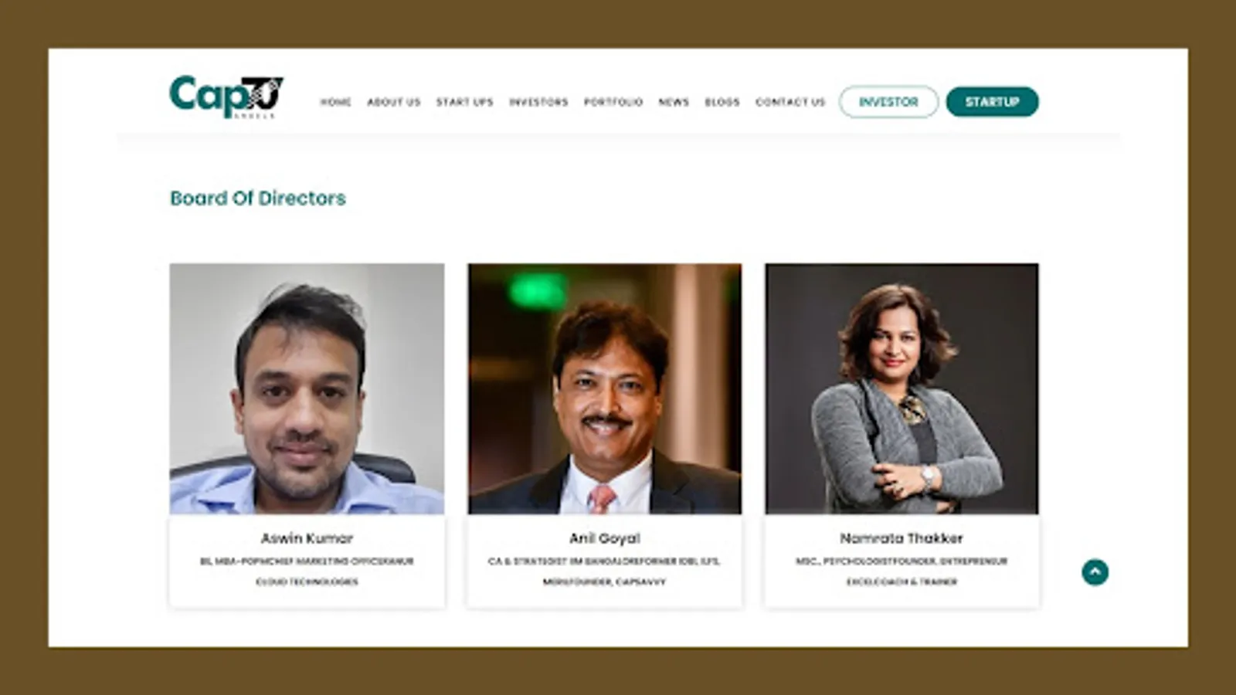Go to the About Us page
The width and height of the screenshot is (1236, 695).
tap(394, 102)
